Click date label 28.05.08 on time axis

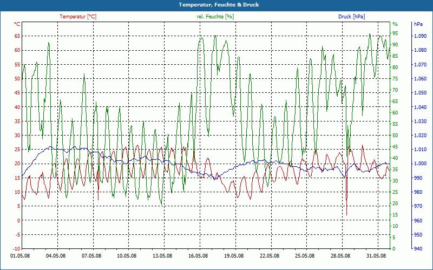[340, 255]
